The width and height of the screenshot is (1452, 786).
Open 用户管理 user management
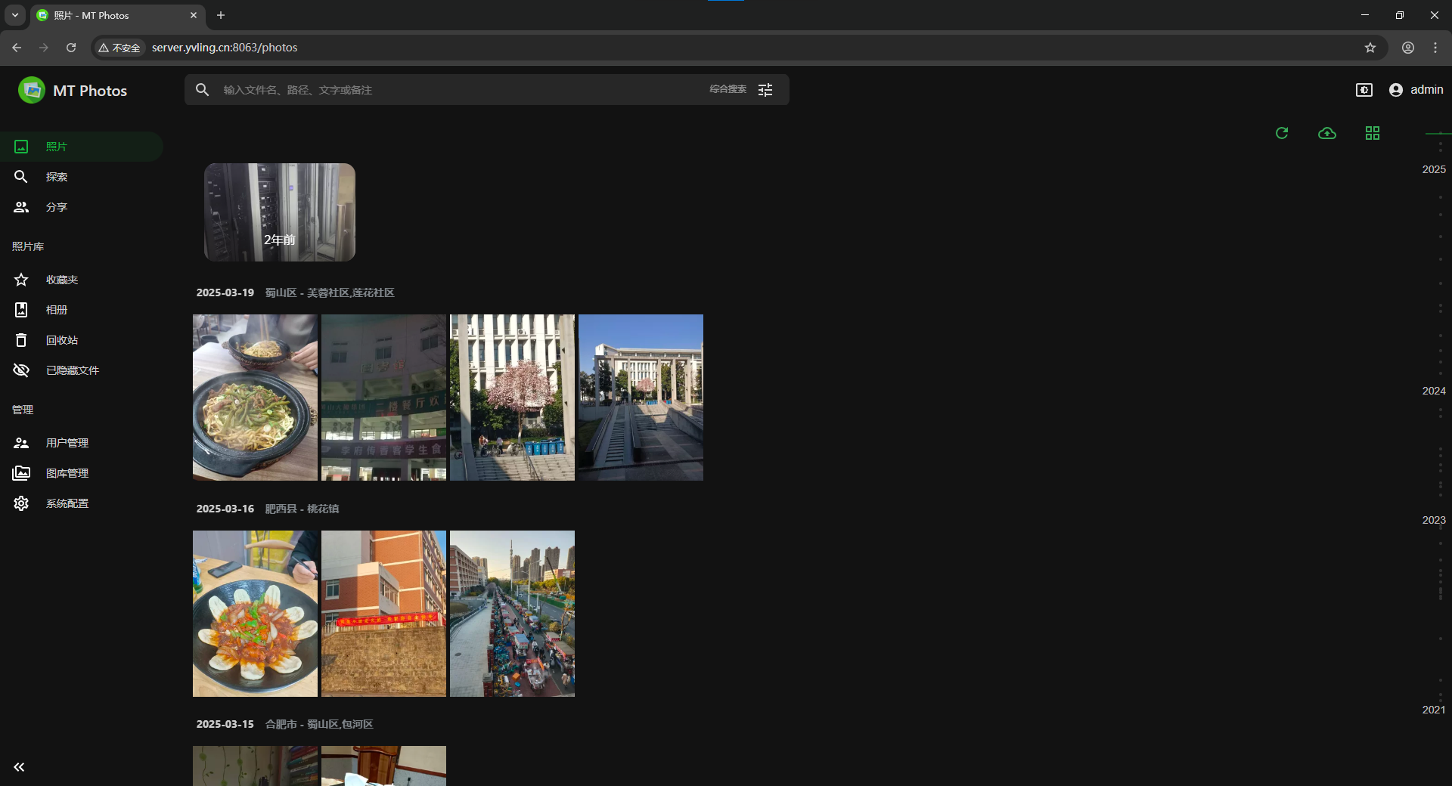coord(67,443)
